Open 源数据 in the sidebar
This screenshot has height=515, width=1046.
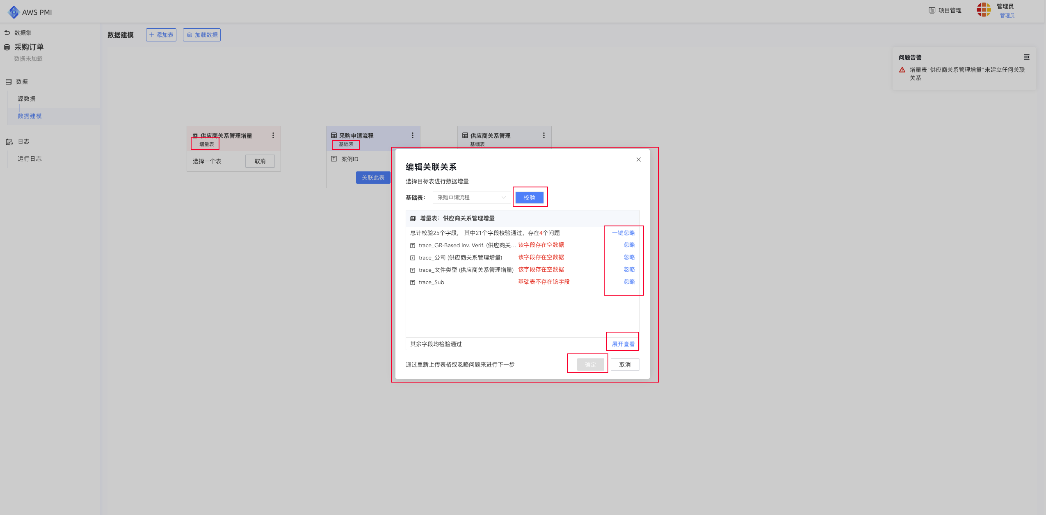coord(27,99)
